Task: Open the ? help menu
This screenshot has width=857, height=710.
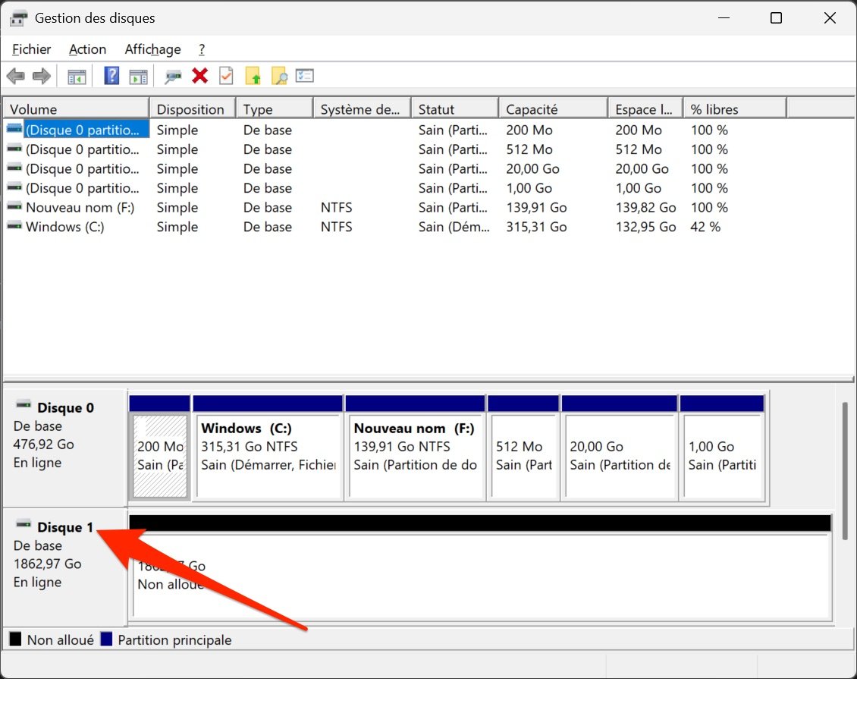Action: (x=202, y=49)
